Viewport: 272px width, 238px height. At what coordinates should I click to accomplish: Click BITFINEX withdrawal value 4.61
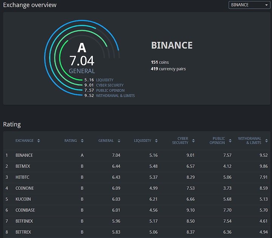click(264, 221)
